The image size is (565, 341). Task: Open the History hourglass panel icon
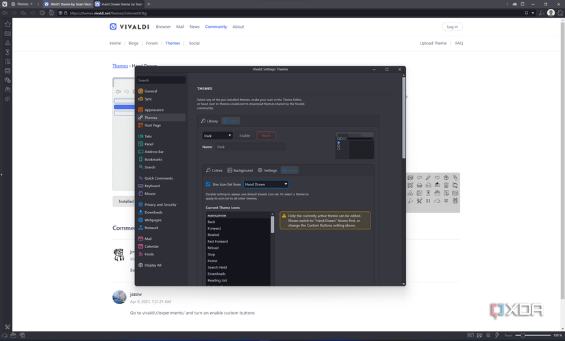click(8, 52)
